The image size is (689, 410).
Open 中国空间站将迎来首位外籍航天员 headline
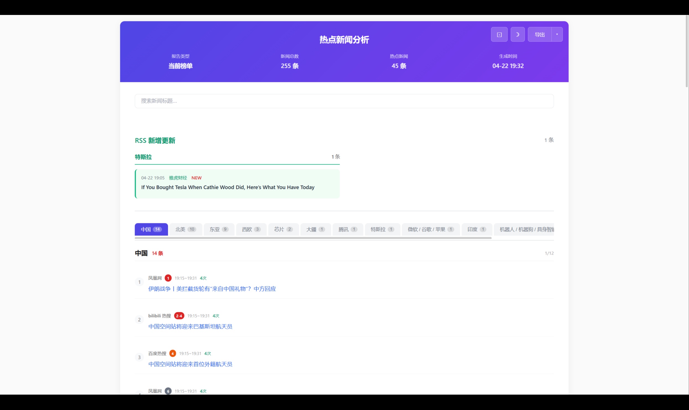pos(190,364)
